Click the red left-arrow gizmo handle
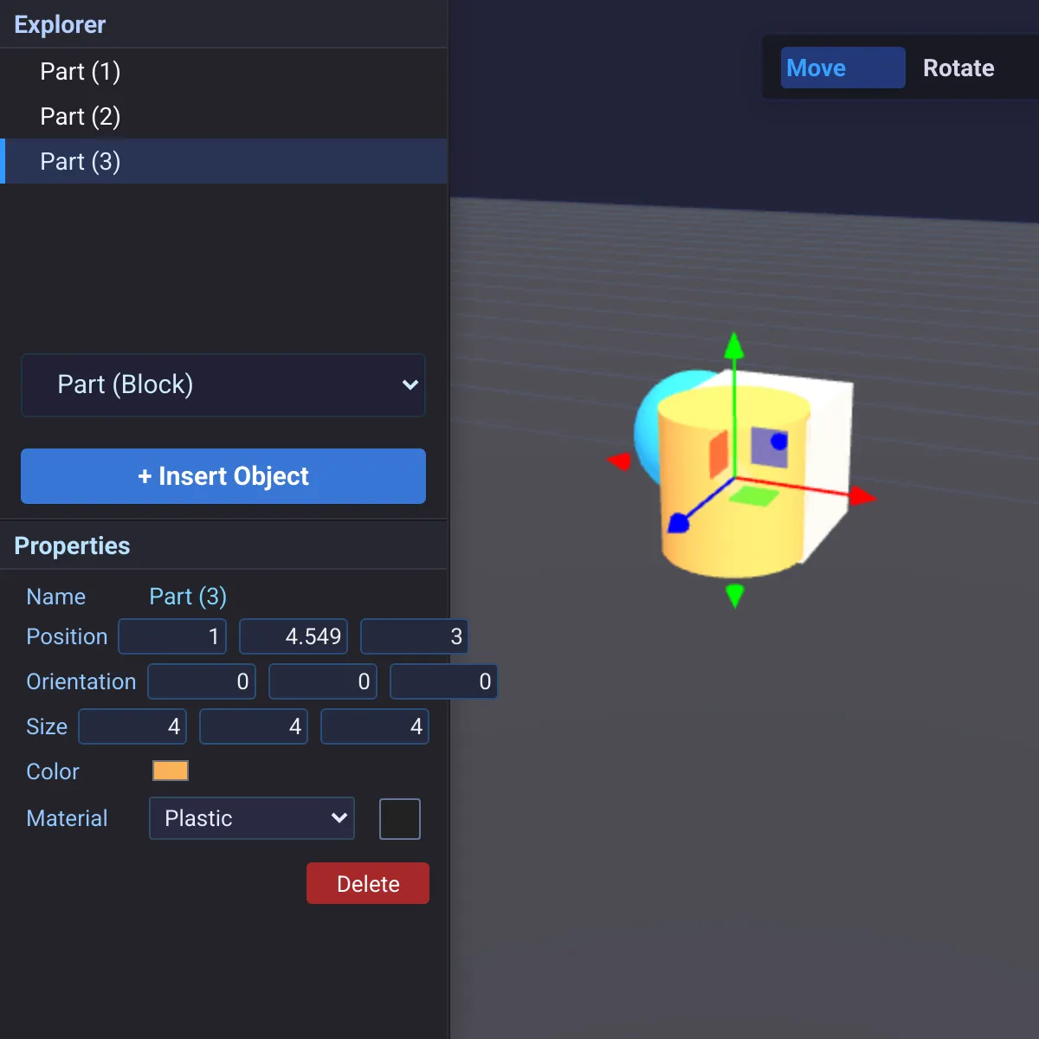 619,461
